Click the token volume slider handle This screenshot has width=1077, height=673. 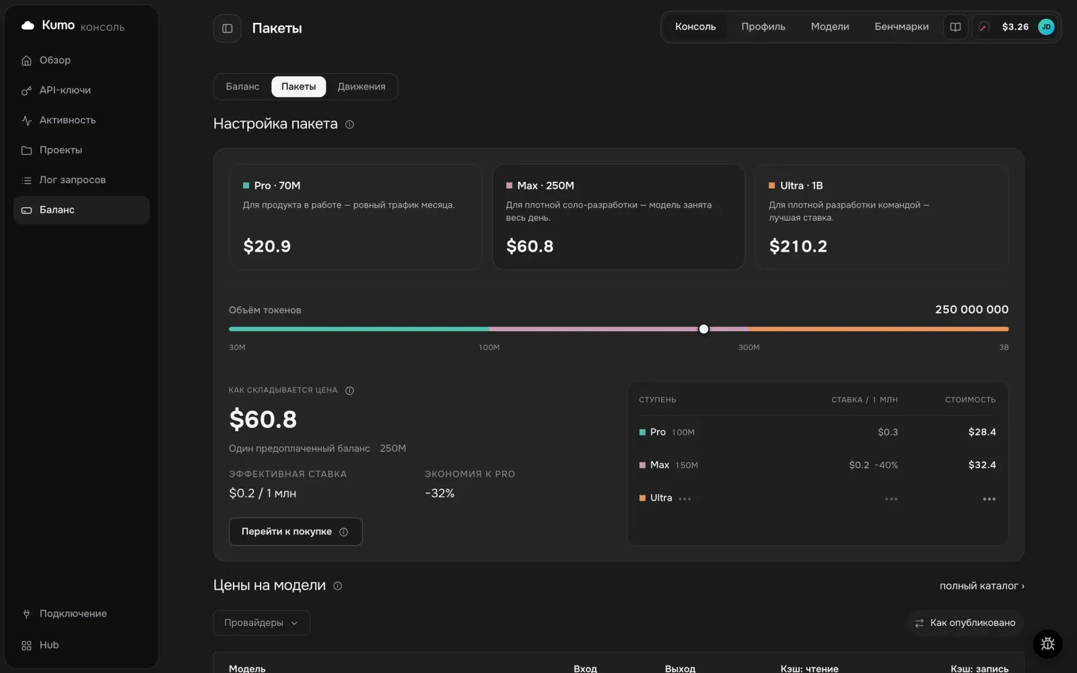tap(703, 329)
